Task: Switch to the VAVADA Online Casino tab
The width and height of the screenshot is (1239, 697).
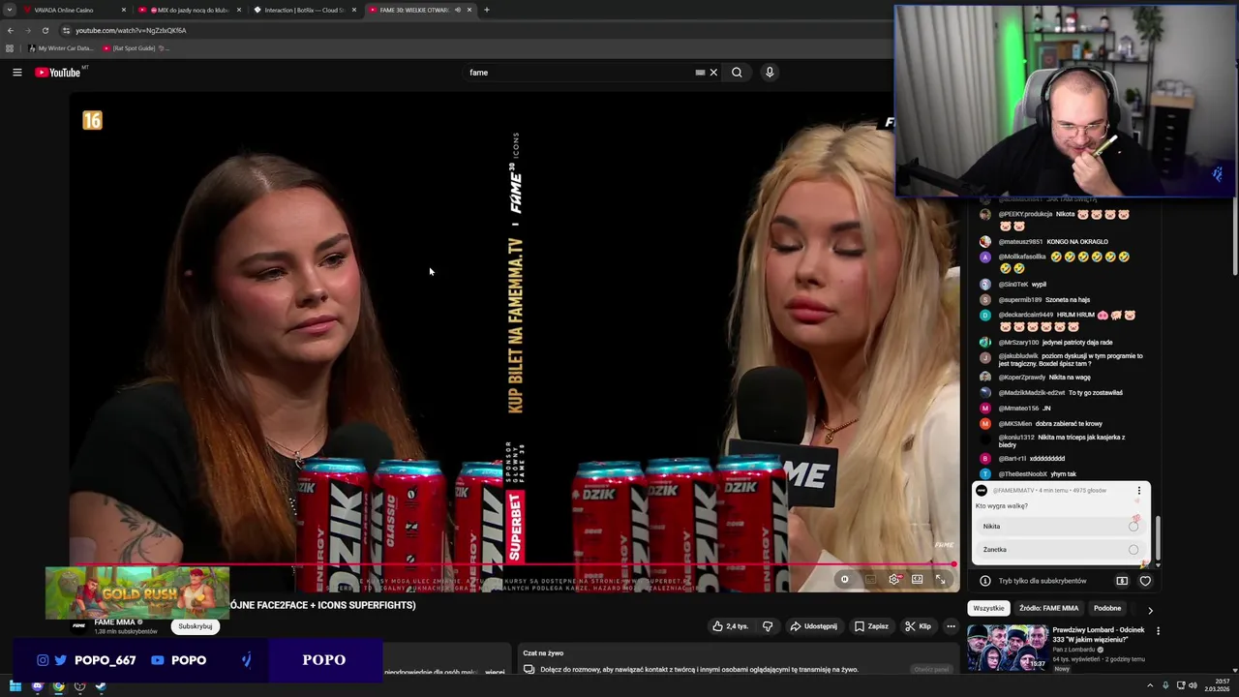Action: coord(73,10)
